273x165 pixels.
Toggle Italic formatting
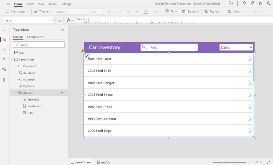[x=120, y=11]
